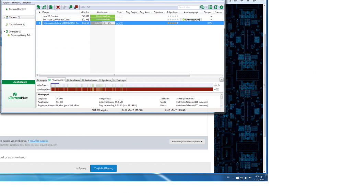This screenshot has width=343, height=193.
Task: Click the torrent list horizontal scrollbar
Action: pyautogui.click(x=114, y=75)
